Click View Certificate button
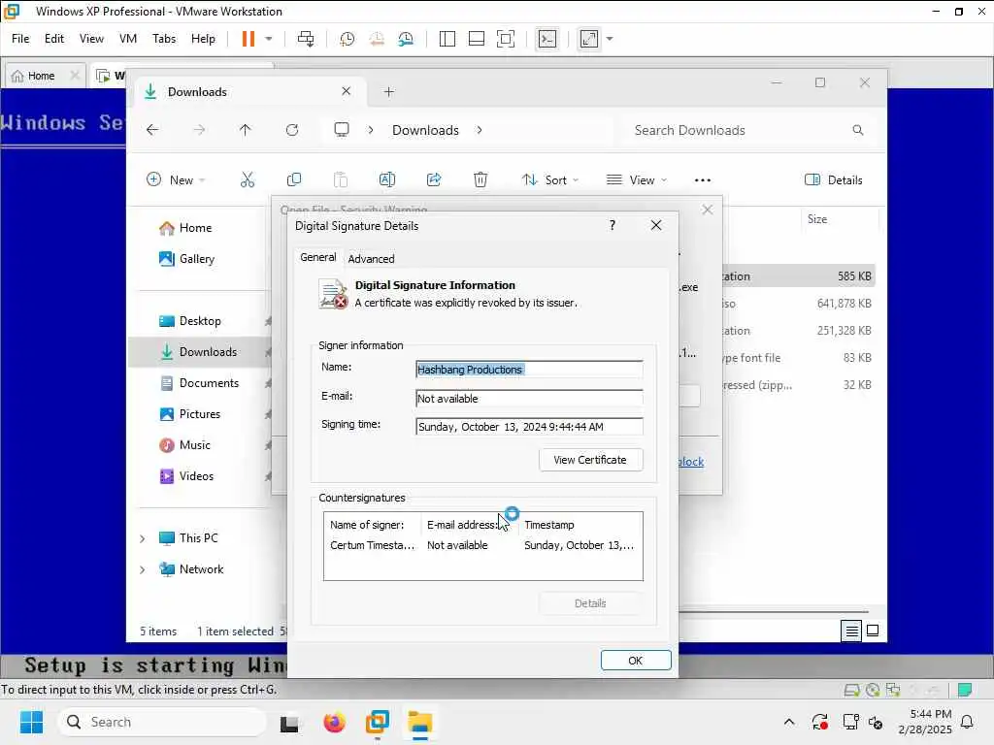 click(x=590, y=460)
